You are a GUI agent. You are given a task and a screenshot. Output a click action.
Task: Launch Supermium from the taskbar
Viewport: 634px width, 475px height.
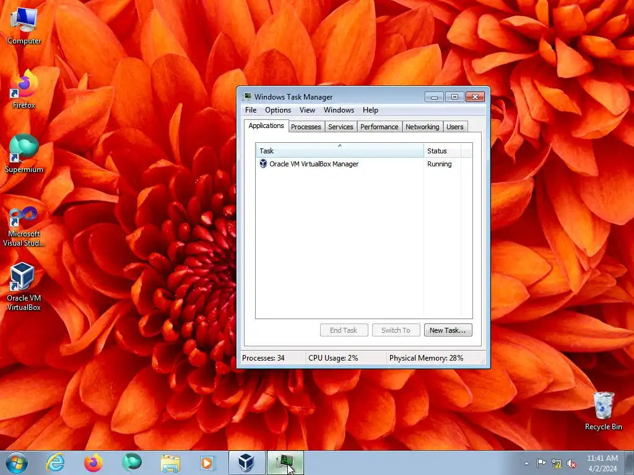pyautogui.click(x=132, y=463)
